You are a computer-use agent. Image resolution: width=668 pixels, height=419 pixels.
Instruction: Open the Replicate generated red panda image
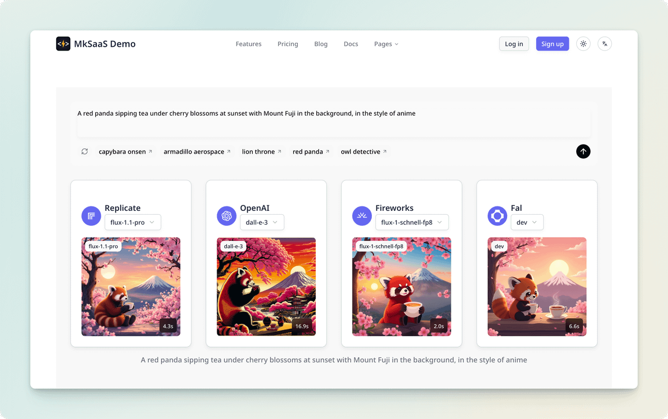(131, 287)
